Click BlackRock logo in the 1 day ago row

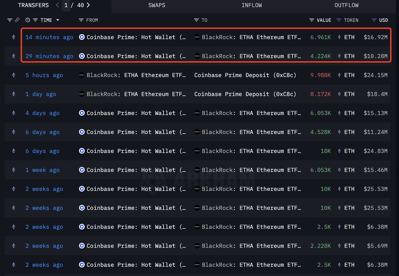[x=82, y=94]
